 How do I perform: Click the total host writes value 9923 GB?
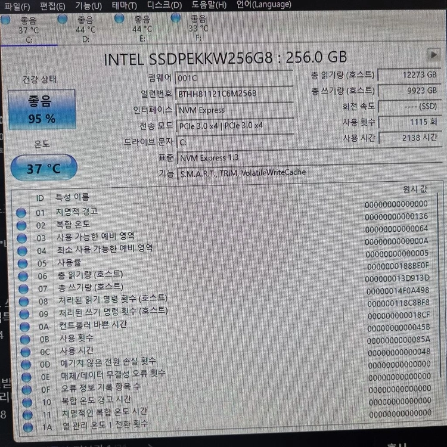point(409,91)
